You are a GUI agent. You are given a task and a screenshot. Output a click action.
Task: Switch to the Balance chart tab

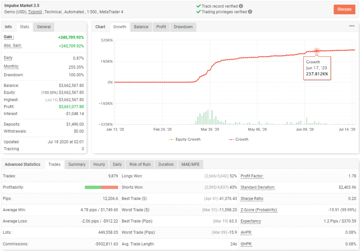point(141,27)
